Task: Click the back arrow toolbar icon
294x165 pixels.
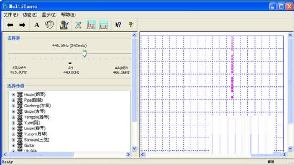Action: coord(10,25)
